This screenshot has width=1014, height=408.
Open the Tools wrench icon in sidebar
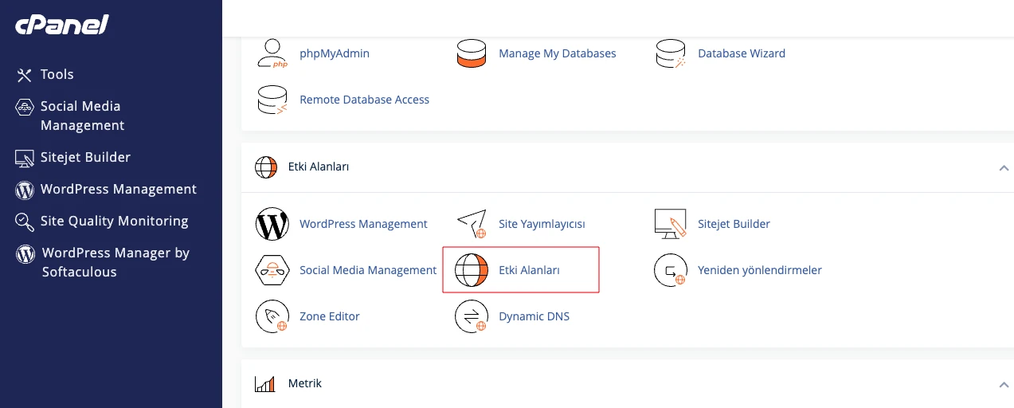click(x=25, y=75)
